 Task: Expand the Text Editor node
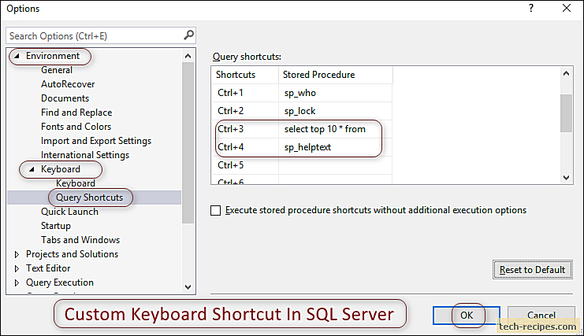pyautogui.click(x=17, y=268)
